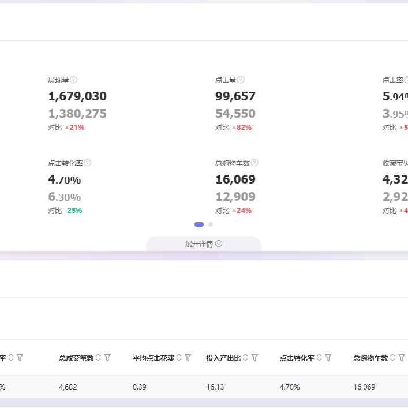Image resolution: width=408 pixels, height=408 pixels.
Task: Sort by 投入产出比 using its arrows
Action: [245, 358]
